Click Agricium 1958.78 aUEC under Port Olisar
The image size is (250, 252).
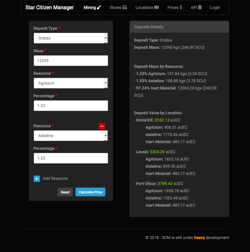[168, 191]
